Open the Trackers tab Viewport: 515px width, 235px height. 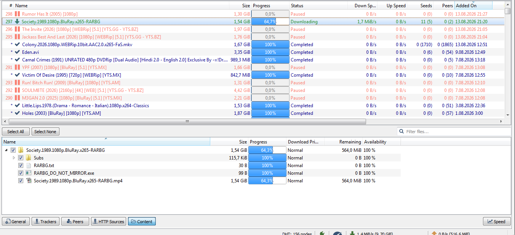pyautogui.click(x=45, y=221)
